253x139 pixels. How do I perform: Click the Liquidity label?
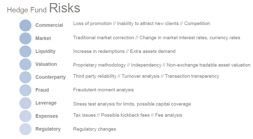pos(46,51)
